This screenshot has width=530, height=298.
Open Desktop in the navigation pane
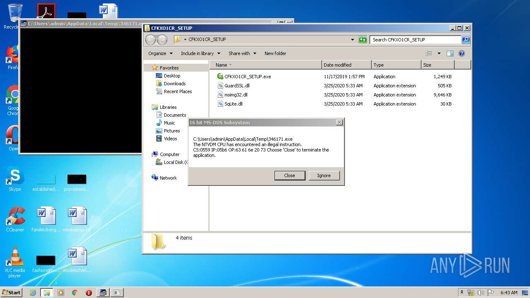pyautogui.click(x=172, y=76)
